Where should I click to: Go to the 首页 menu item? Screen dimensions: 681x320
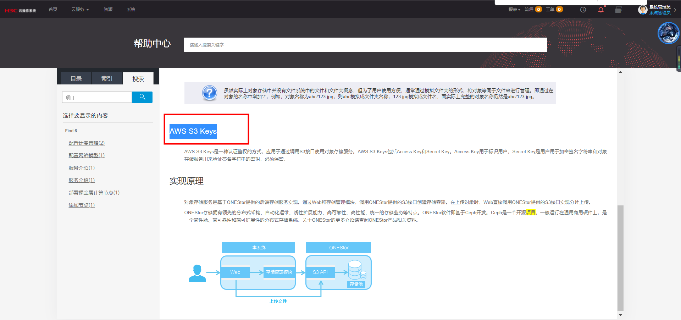point(53,10)
